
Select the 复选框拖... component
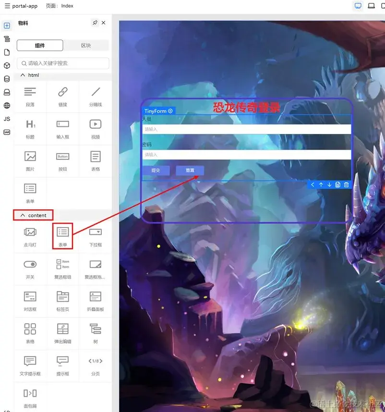96,269
